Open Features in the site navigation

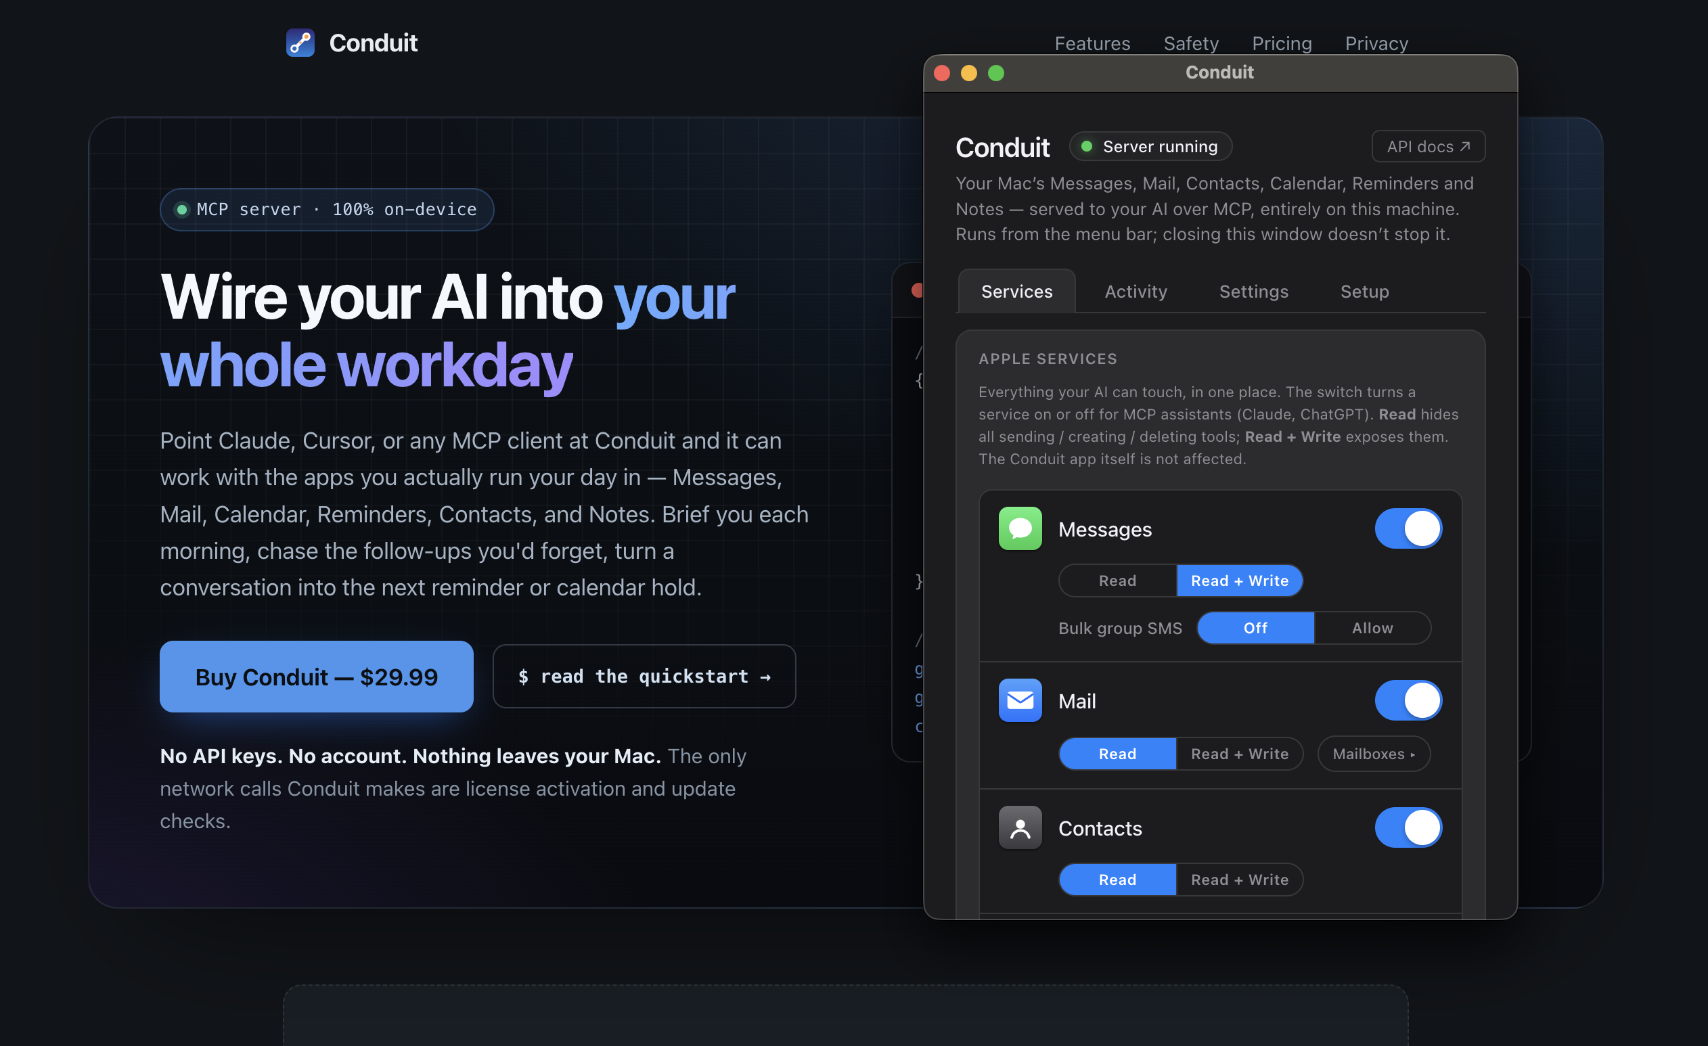[1092, 44]
